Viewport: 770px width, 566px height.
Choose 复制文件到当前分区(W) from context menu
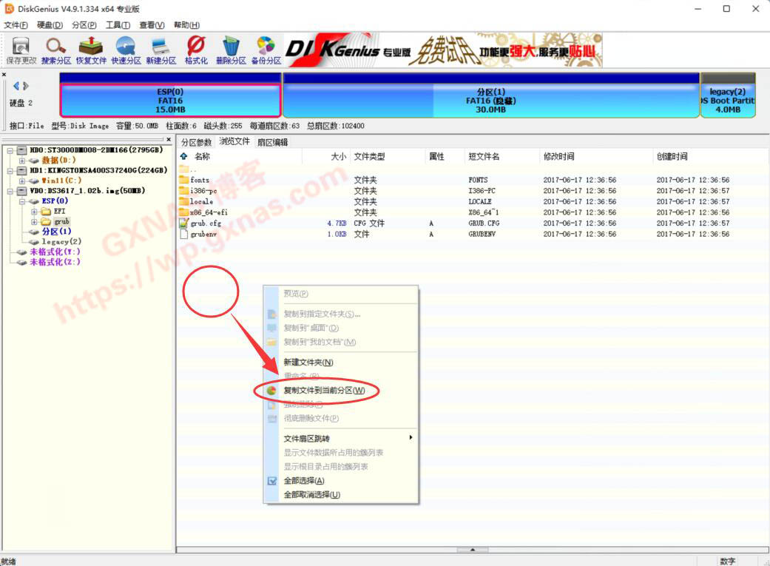pos(324,390)
